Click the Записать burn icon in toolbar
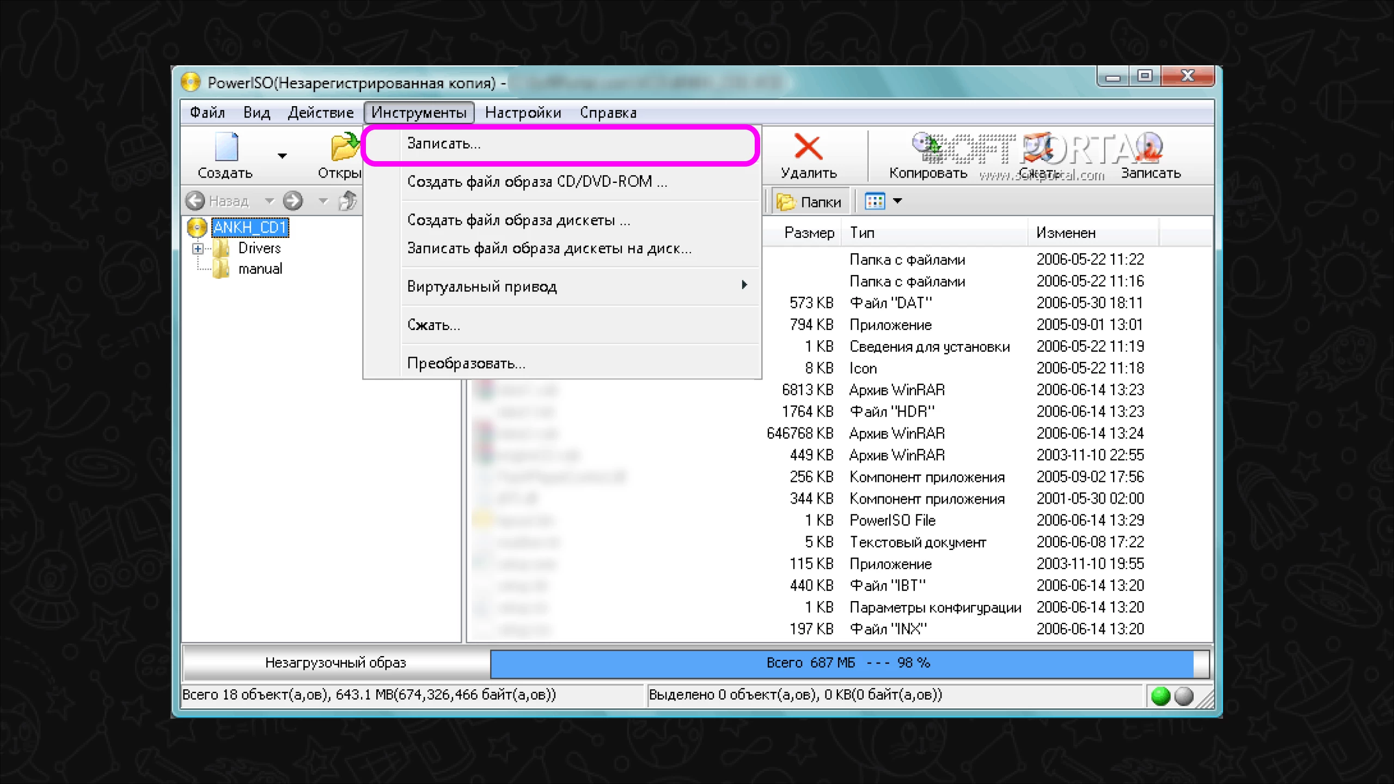Image resolution: width=1394 pixels, height=784 pixels. (x=1150, y=148)
